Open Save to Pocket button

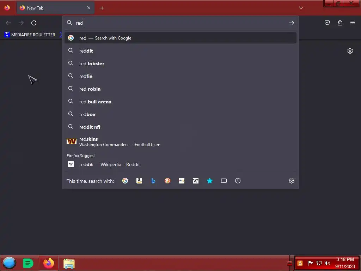[x=327, y=23]
